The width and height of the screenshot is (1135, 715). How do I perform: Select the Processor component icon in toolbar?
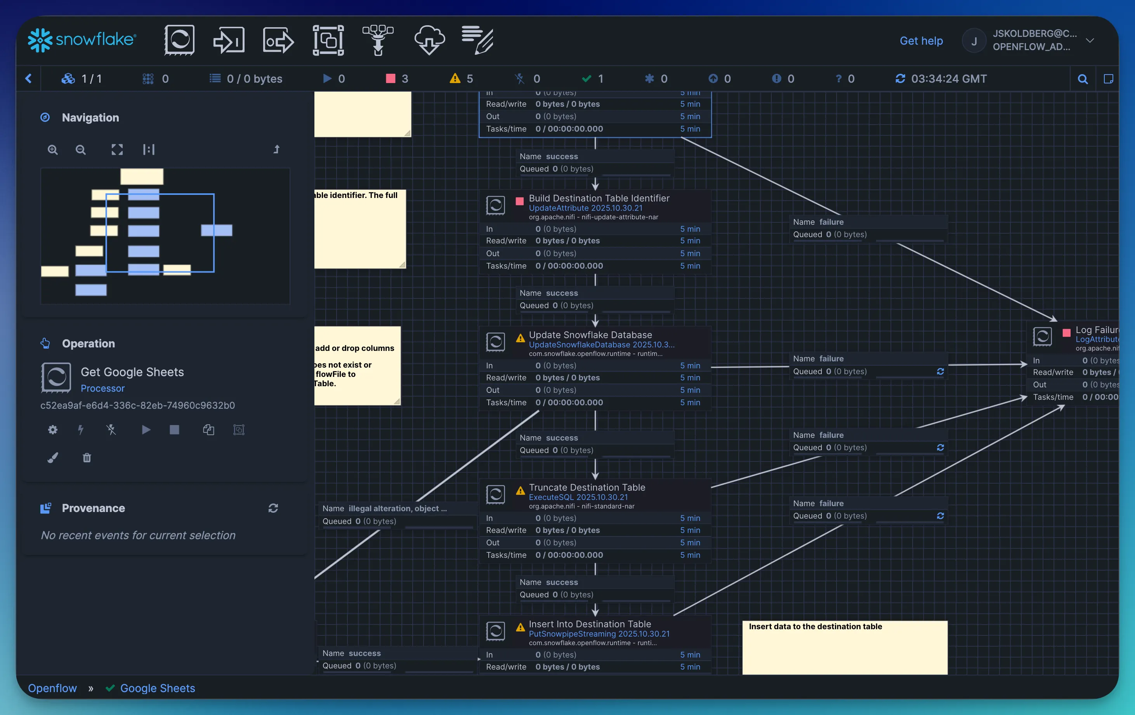180,40
